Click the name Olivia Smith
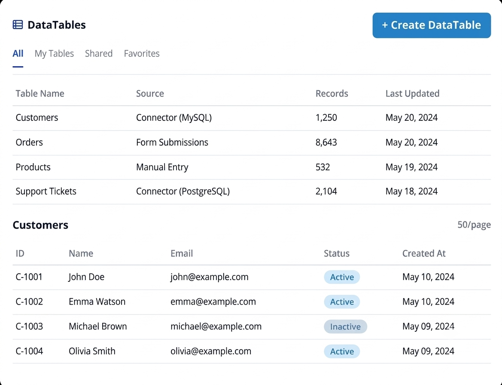Viewport: 502px width, 385px height. click(x=92, y=351)
